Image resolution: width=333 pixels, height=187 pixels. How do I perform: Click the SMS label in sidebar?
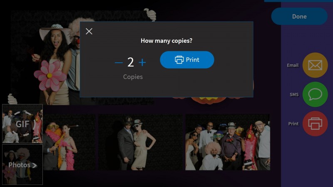coord(294,95)
